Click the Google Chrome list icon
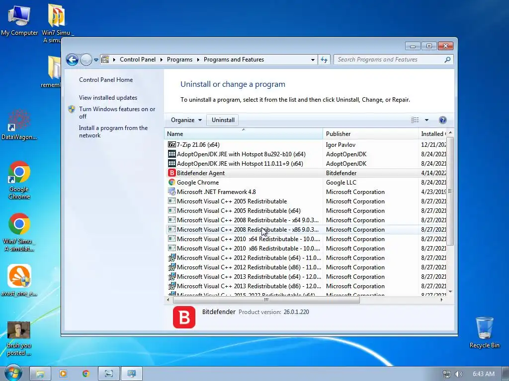 171,182
